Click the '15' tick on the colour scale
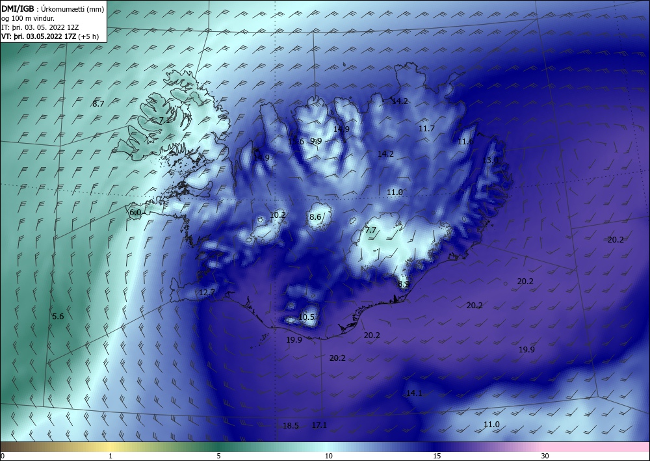The height and width of the screenshot is (461, 650). tap(437, 456)
